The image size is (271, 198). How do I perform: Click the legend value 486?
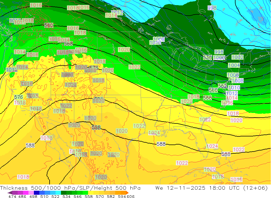pos(22,197)
